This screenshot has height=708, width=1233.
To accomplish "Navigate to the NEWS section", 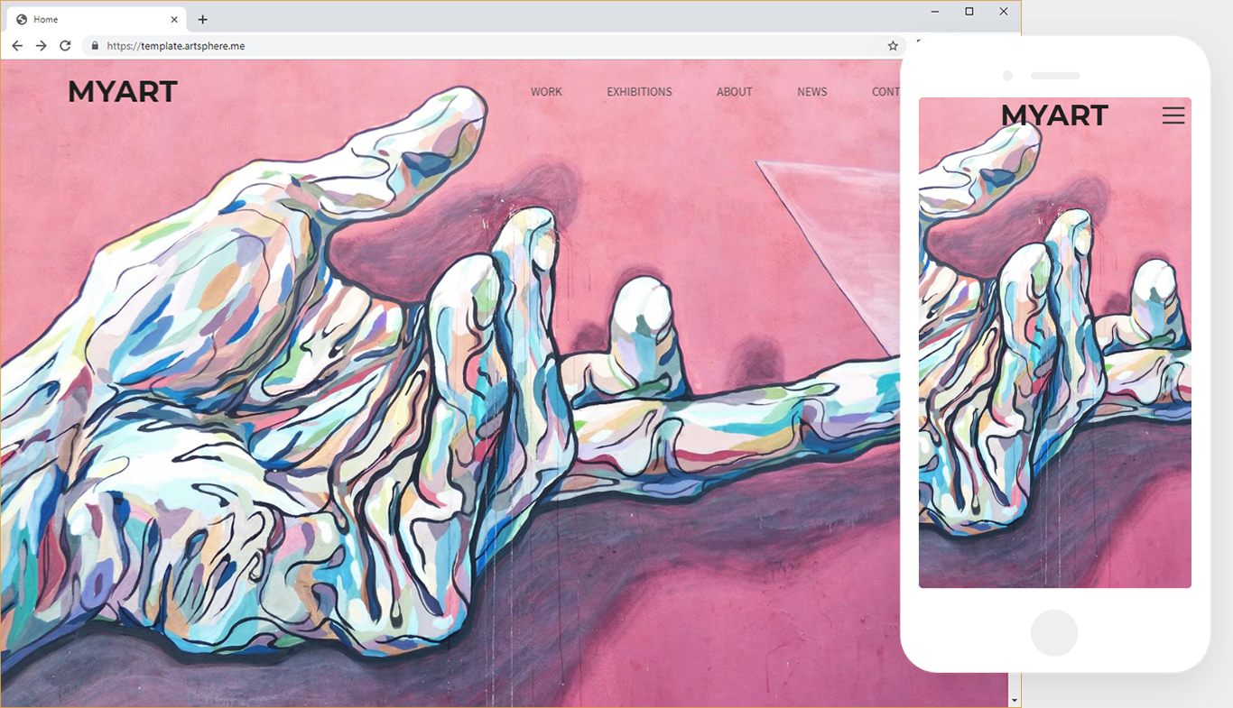I will click(x=811, y=92).
